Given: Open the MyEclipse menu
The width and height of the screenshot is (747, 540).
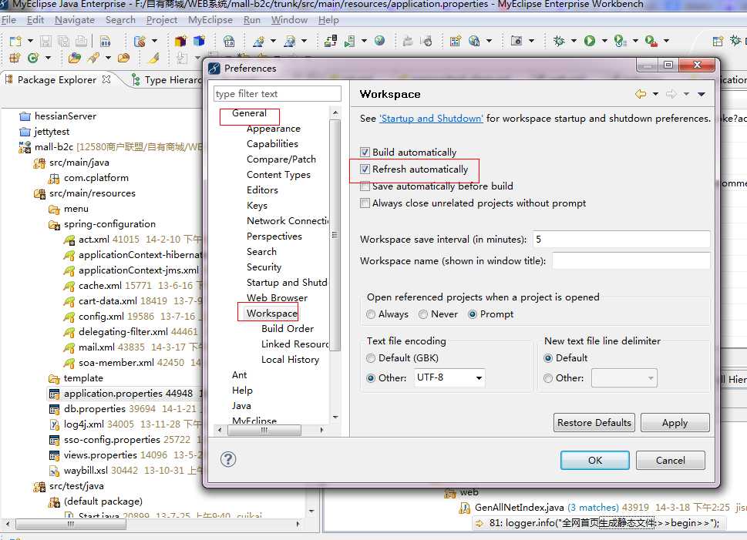Looking at the screenshot, I should [210, 20].
